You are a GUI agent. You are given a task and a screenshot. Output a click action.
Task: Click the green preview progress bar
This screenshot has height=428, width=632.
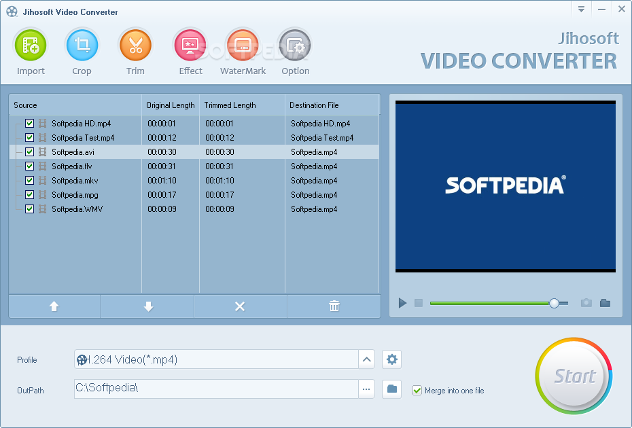pyautogui.click(x=490, y=303)
